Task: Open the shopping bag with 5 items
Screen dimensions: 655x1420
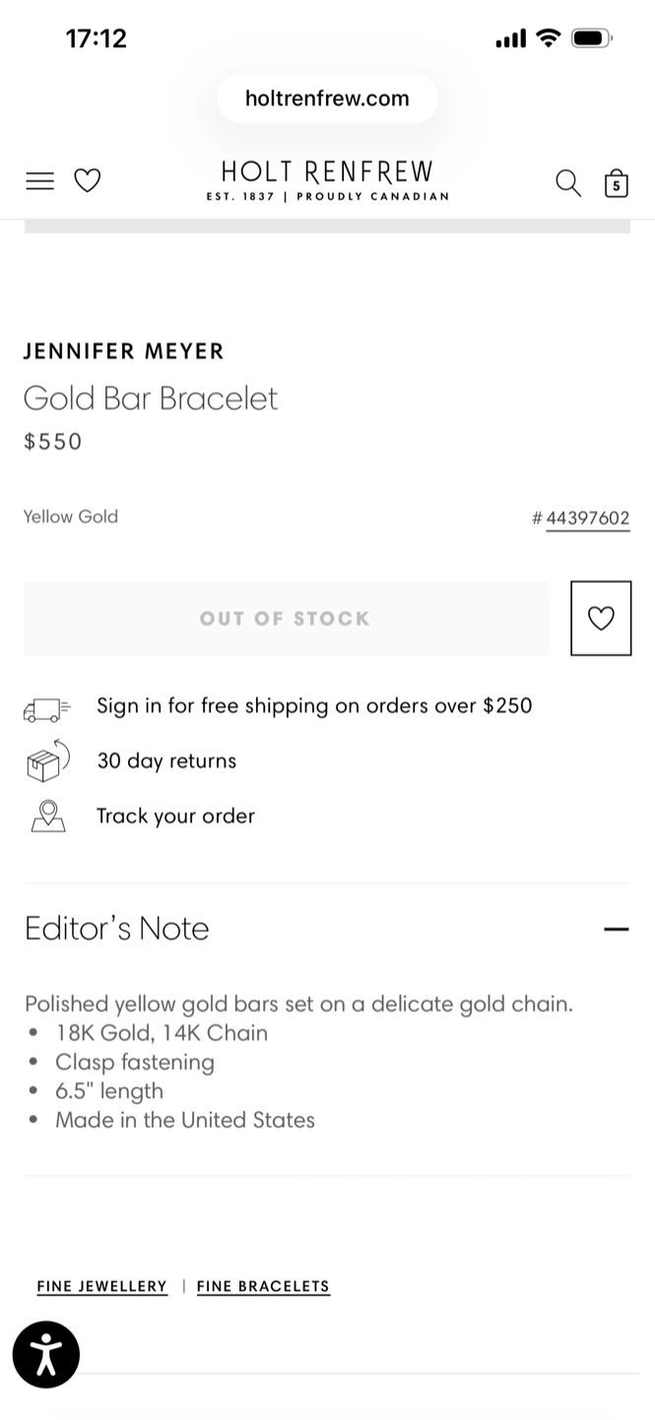Action: click(x=616, y=183)
